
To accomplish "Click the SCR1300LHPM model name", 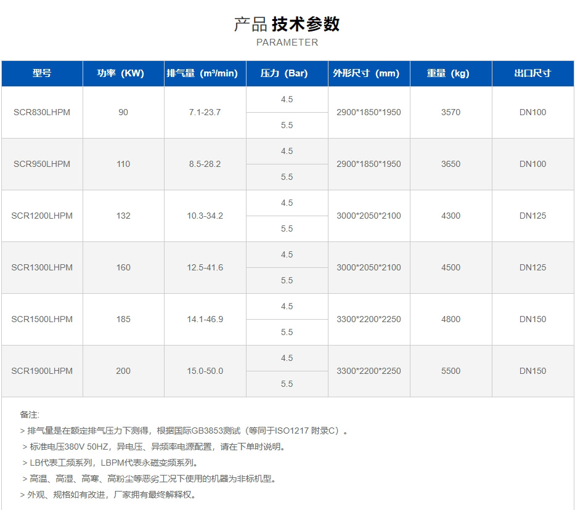I will click(42, 268).
